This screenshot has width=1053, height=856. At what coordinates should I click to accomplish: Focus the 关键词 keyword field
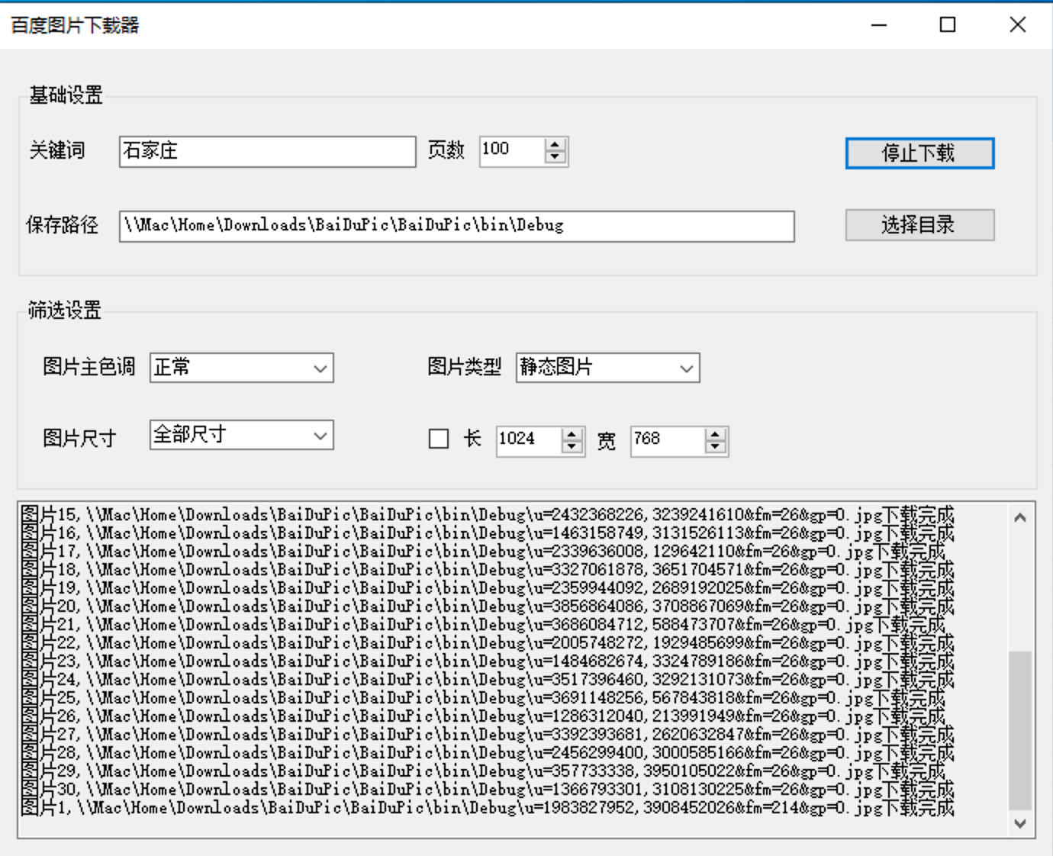coord(268,152)
